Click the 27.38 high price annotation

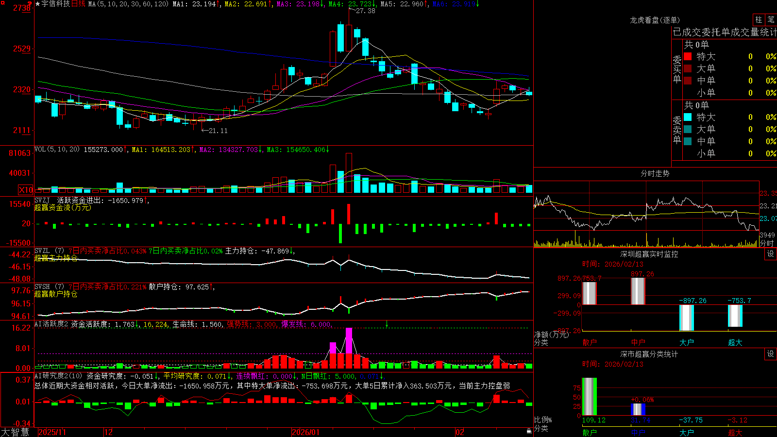point(365,11)
